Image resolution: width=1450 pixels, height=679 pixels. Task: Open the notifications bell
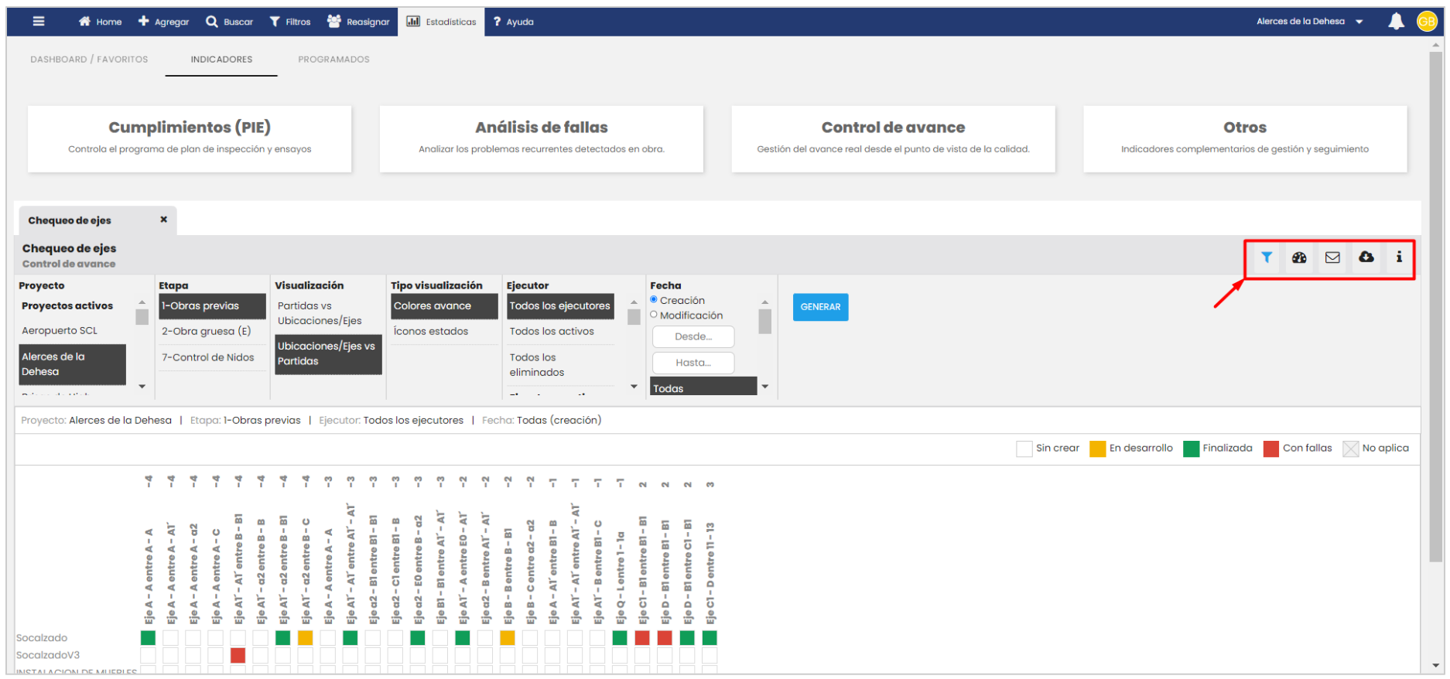click(x=1396, y=22)
